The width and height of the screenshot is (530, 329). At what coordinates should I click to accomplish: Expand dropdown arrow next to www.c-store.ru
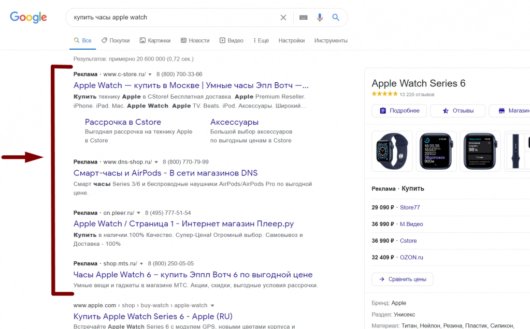150,74
